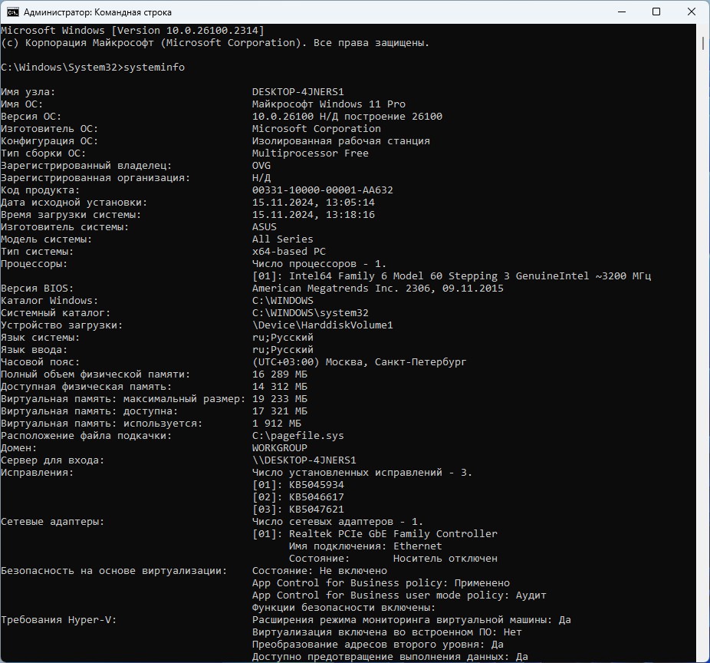Click 'App Control for Business policy: Применено'
This screenshot has height=663, width=710.
coord(381,582)
